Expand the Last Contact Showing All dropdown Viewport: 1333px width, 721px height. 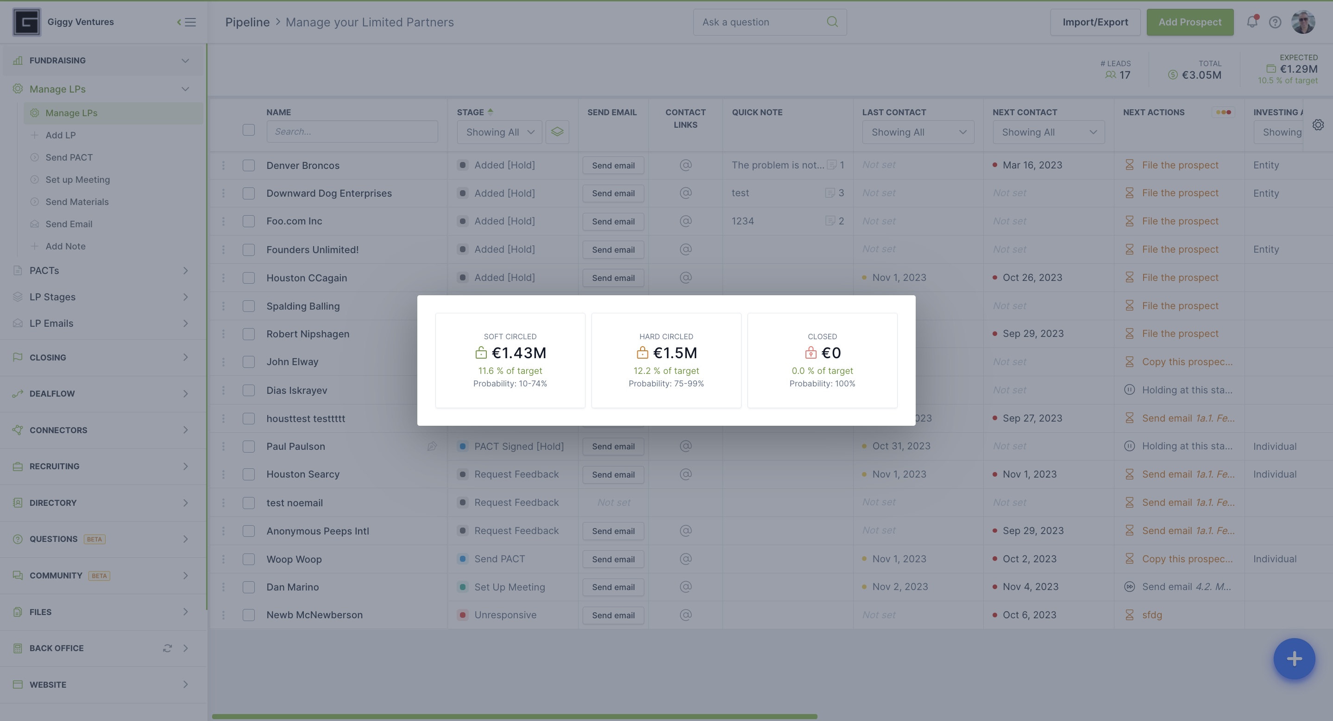[x=915, y=131]
